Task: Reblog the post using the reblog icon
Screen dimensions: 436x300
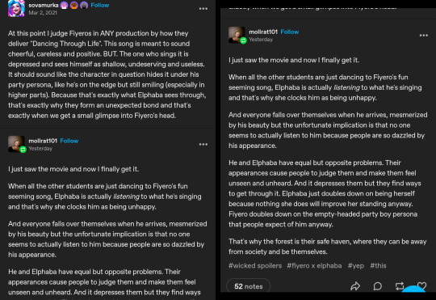Action: coord(400,286)
